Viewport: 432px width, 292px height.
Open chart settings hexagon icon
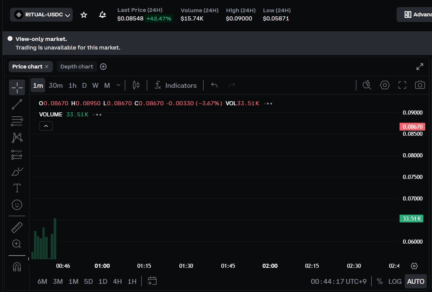pos(385,85)
